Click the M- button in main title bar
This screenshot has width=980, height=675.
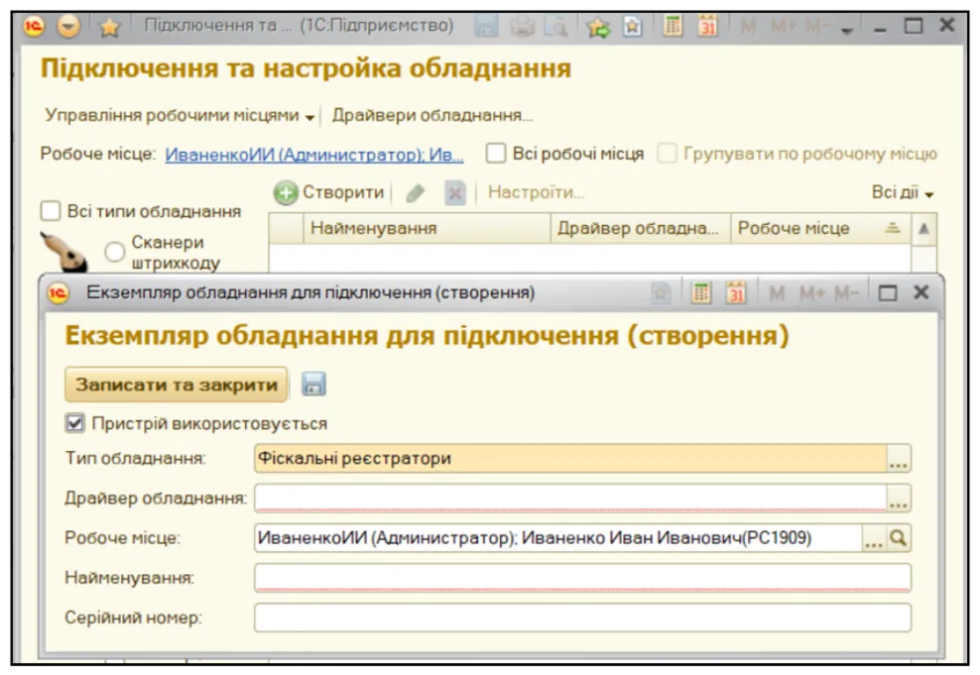[x=818, y=27]
